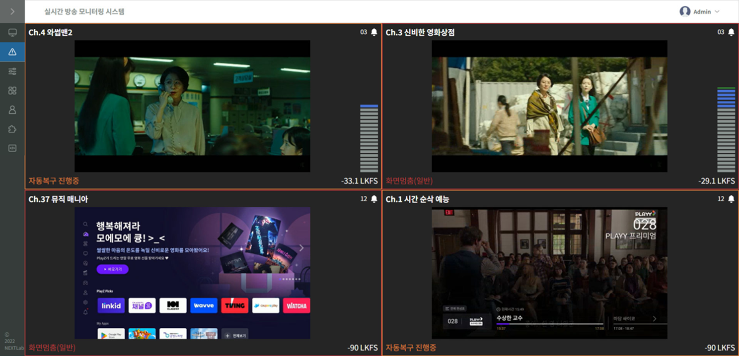Open the monitor screen view in sidebar
Screen dimensions: 739x356
click(x=12, y=33)
